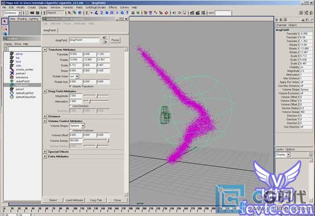Open the File menu
The height and width of the screenshot is (216, 315).
4,7
